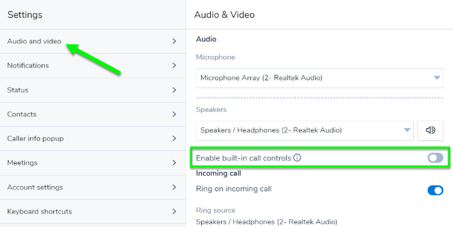Open the Microphone Array dropdown

coord(320,78)
